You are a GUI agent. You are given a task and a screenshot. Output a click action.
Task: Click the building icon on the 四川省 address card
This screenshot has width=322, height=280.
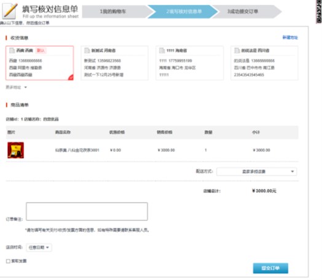(x=237, y=50)
